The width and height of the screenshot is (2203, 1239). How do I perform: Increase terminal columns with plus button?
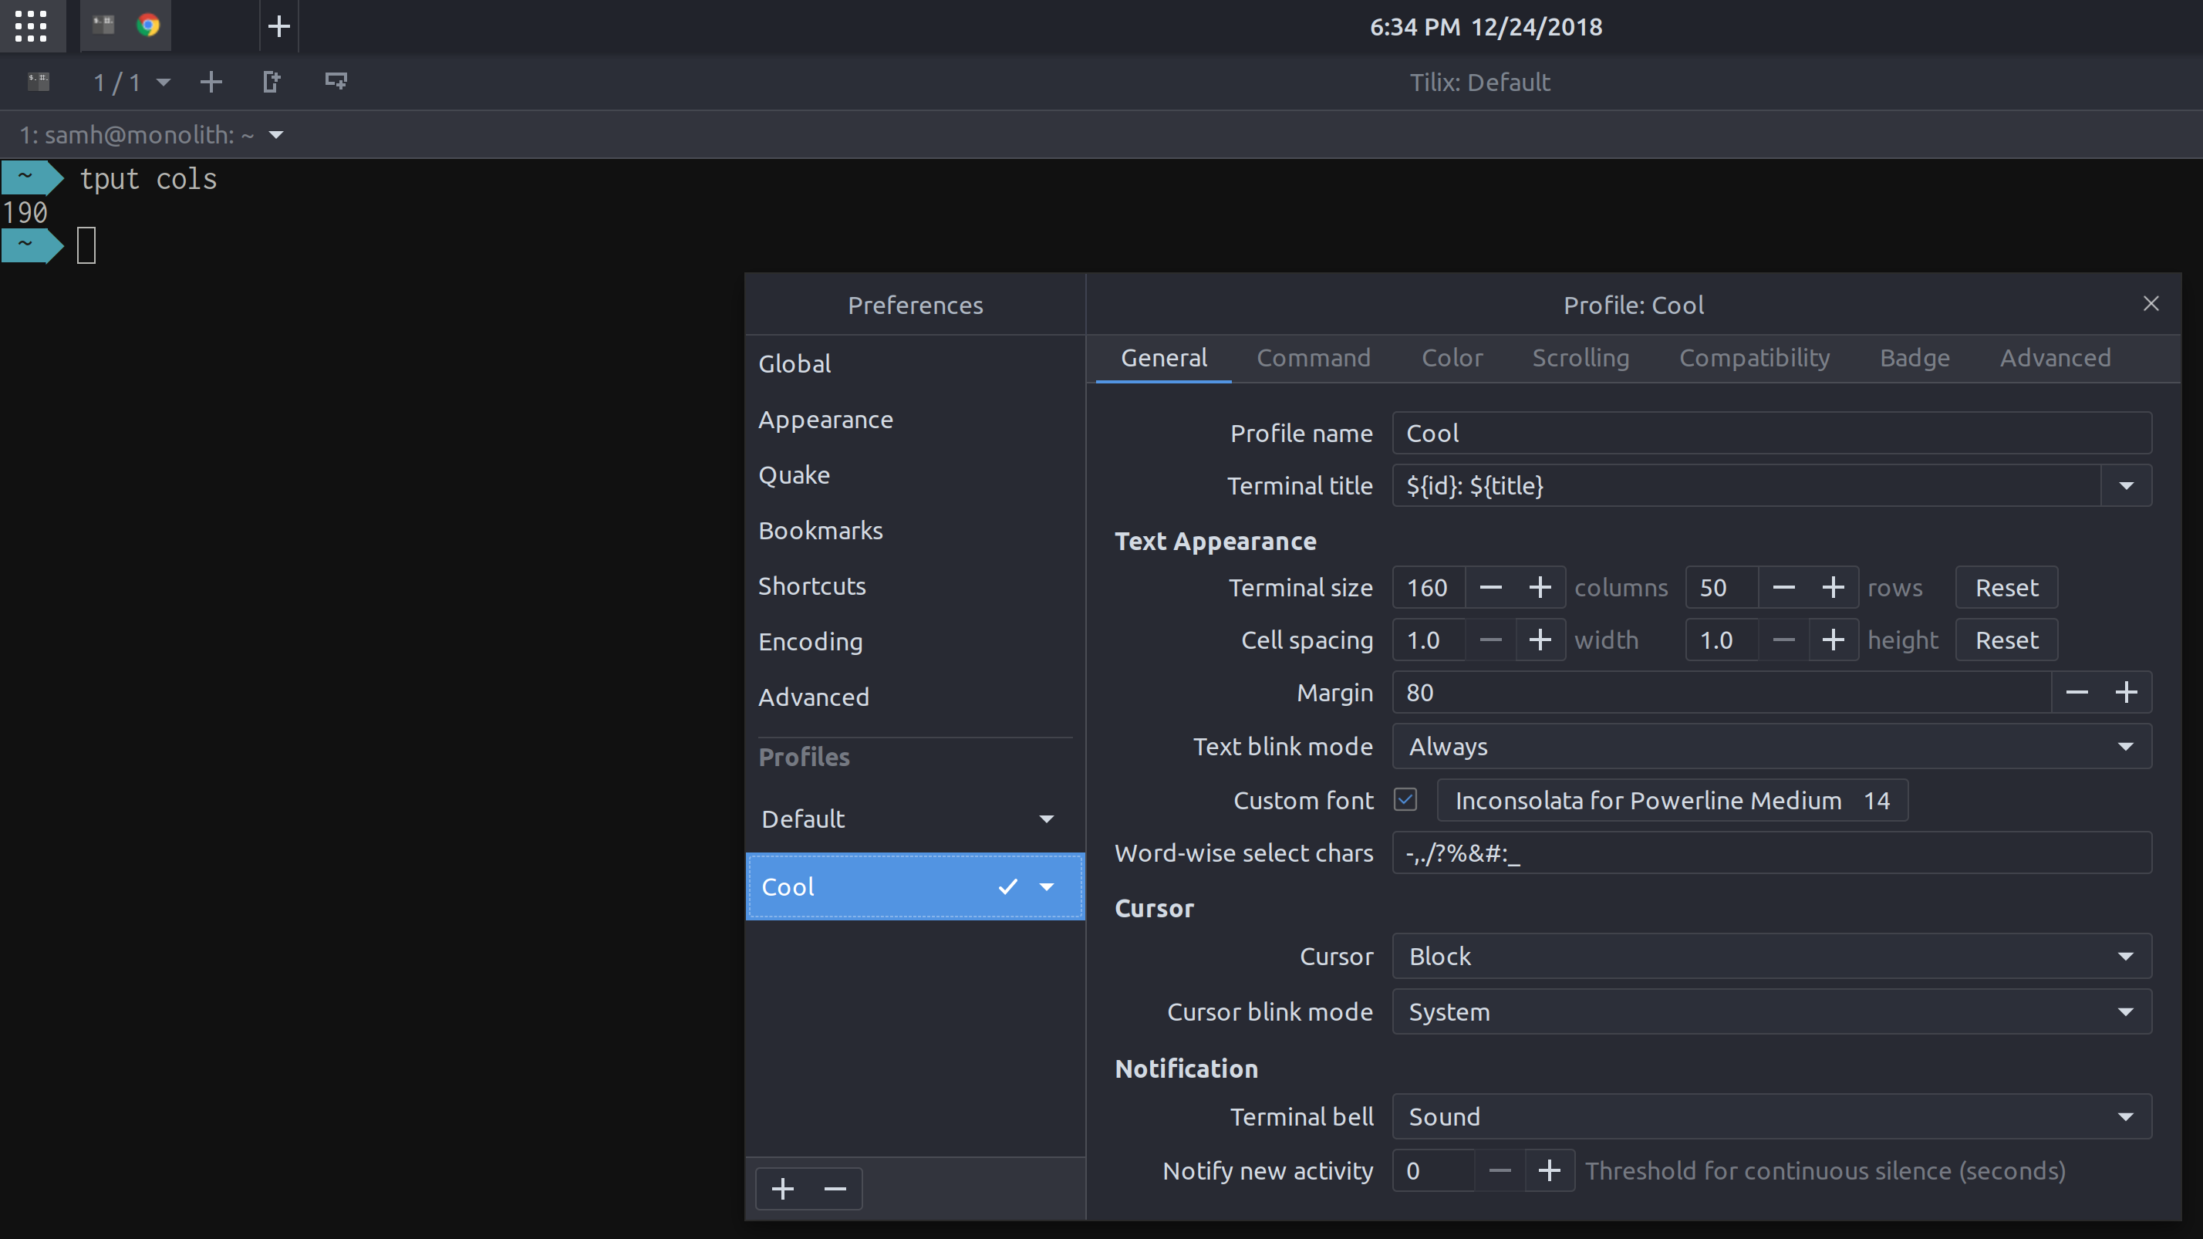tap(1540, 587)
